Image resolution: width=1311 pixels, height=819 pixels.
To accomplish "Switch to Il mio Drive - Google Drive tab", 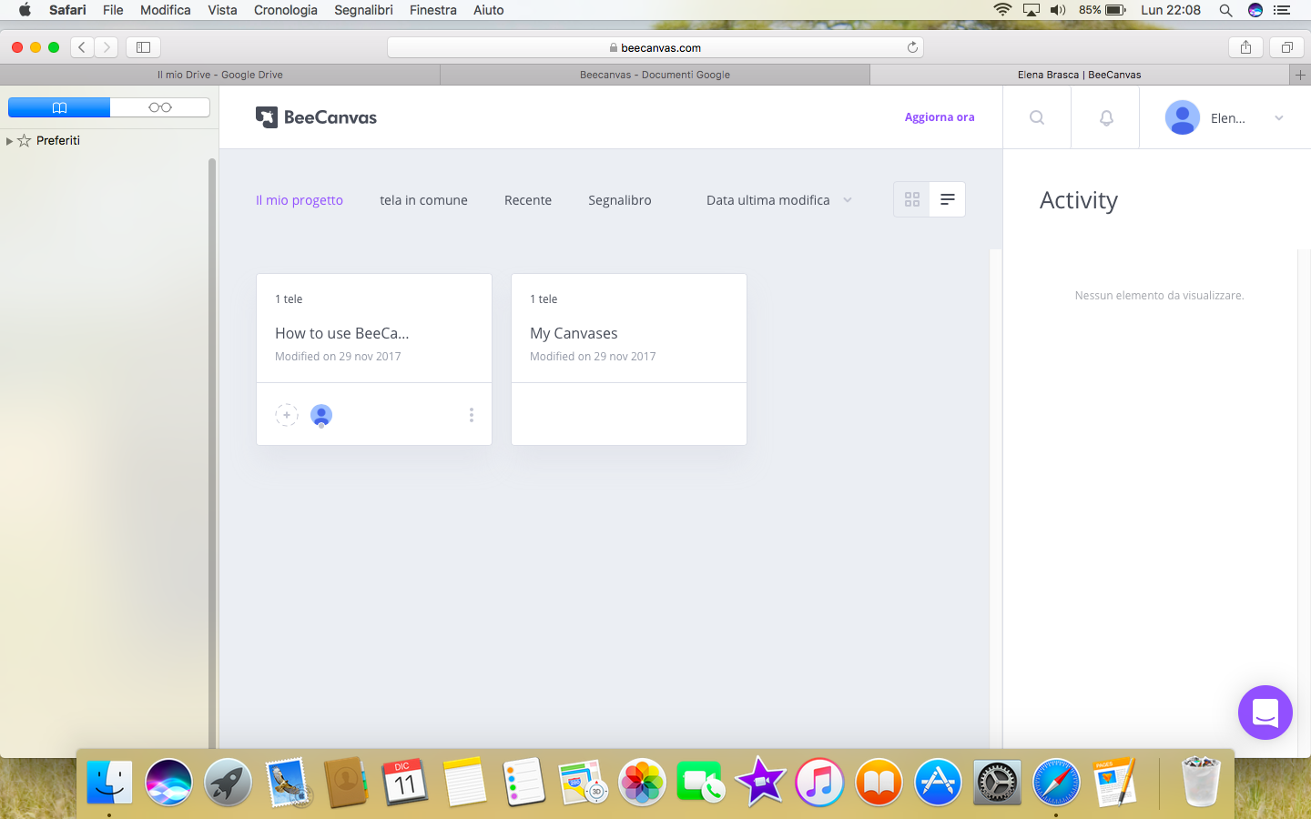I will [220, 75].
